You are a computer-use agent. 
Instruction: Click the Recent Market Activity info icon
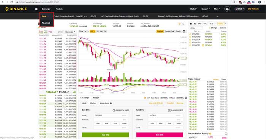pos(210,134)
